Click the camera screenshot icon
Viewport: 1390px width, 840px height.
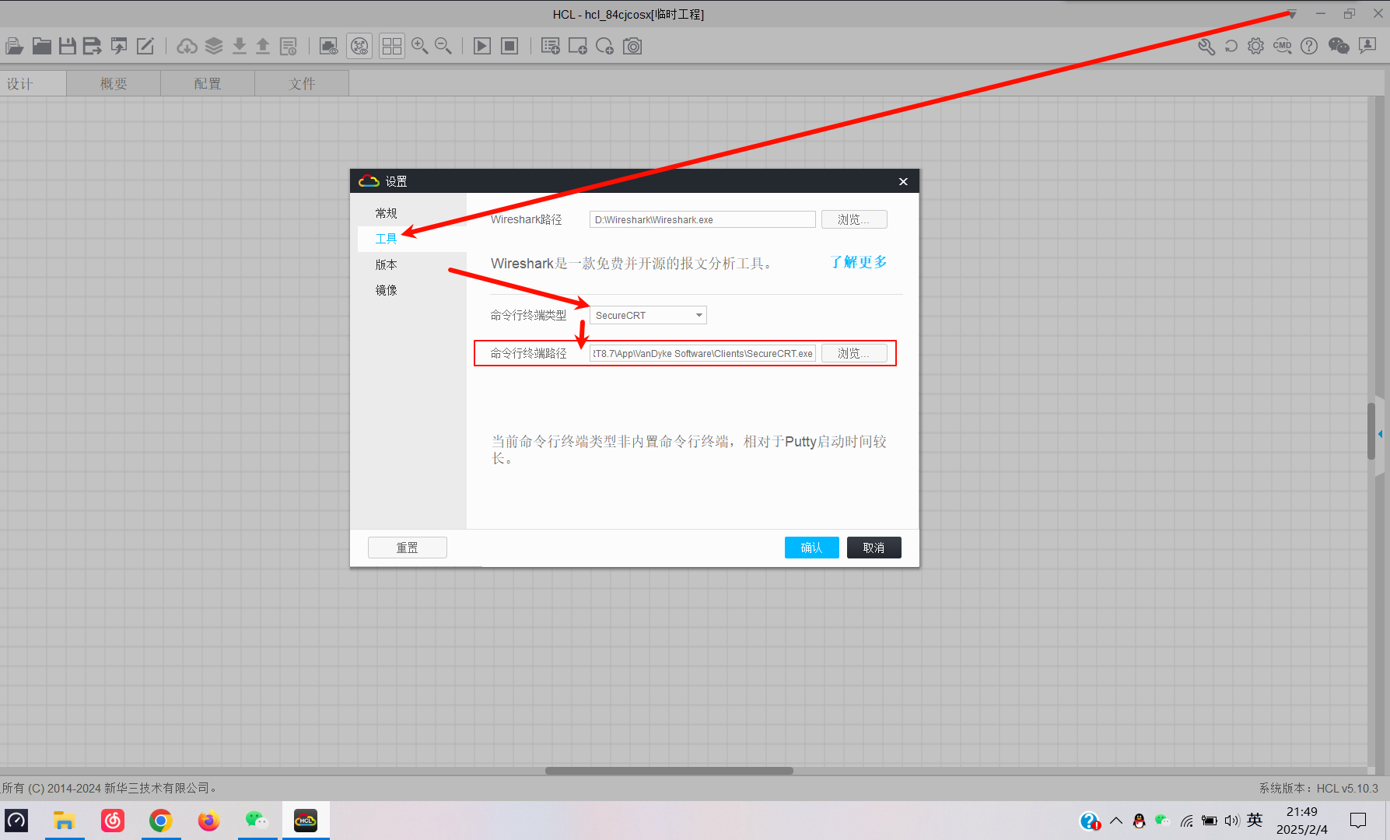pyautogui.click(x=632, y=46)
